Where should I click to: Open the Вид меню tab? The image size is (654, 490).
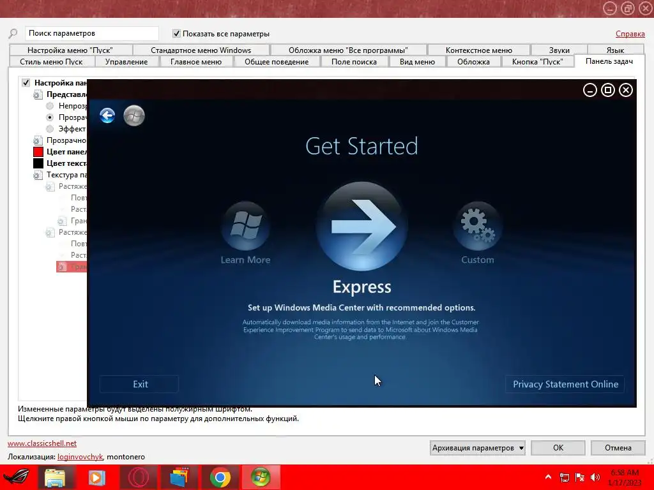click(x=417, y=62)
